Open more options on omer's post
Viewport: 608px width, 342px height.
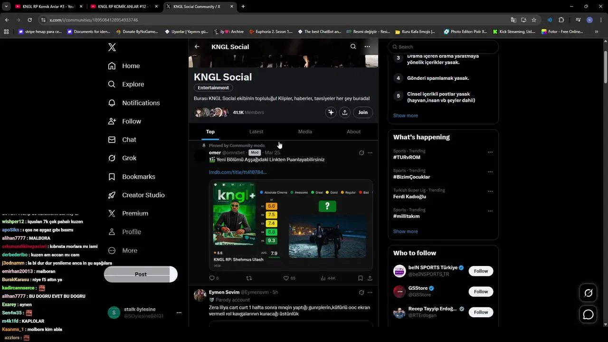tap(370, 152)
